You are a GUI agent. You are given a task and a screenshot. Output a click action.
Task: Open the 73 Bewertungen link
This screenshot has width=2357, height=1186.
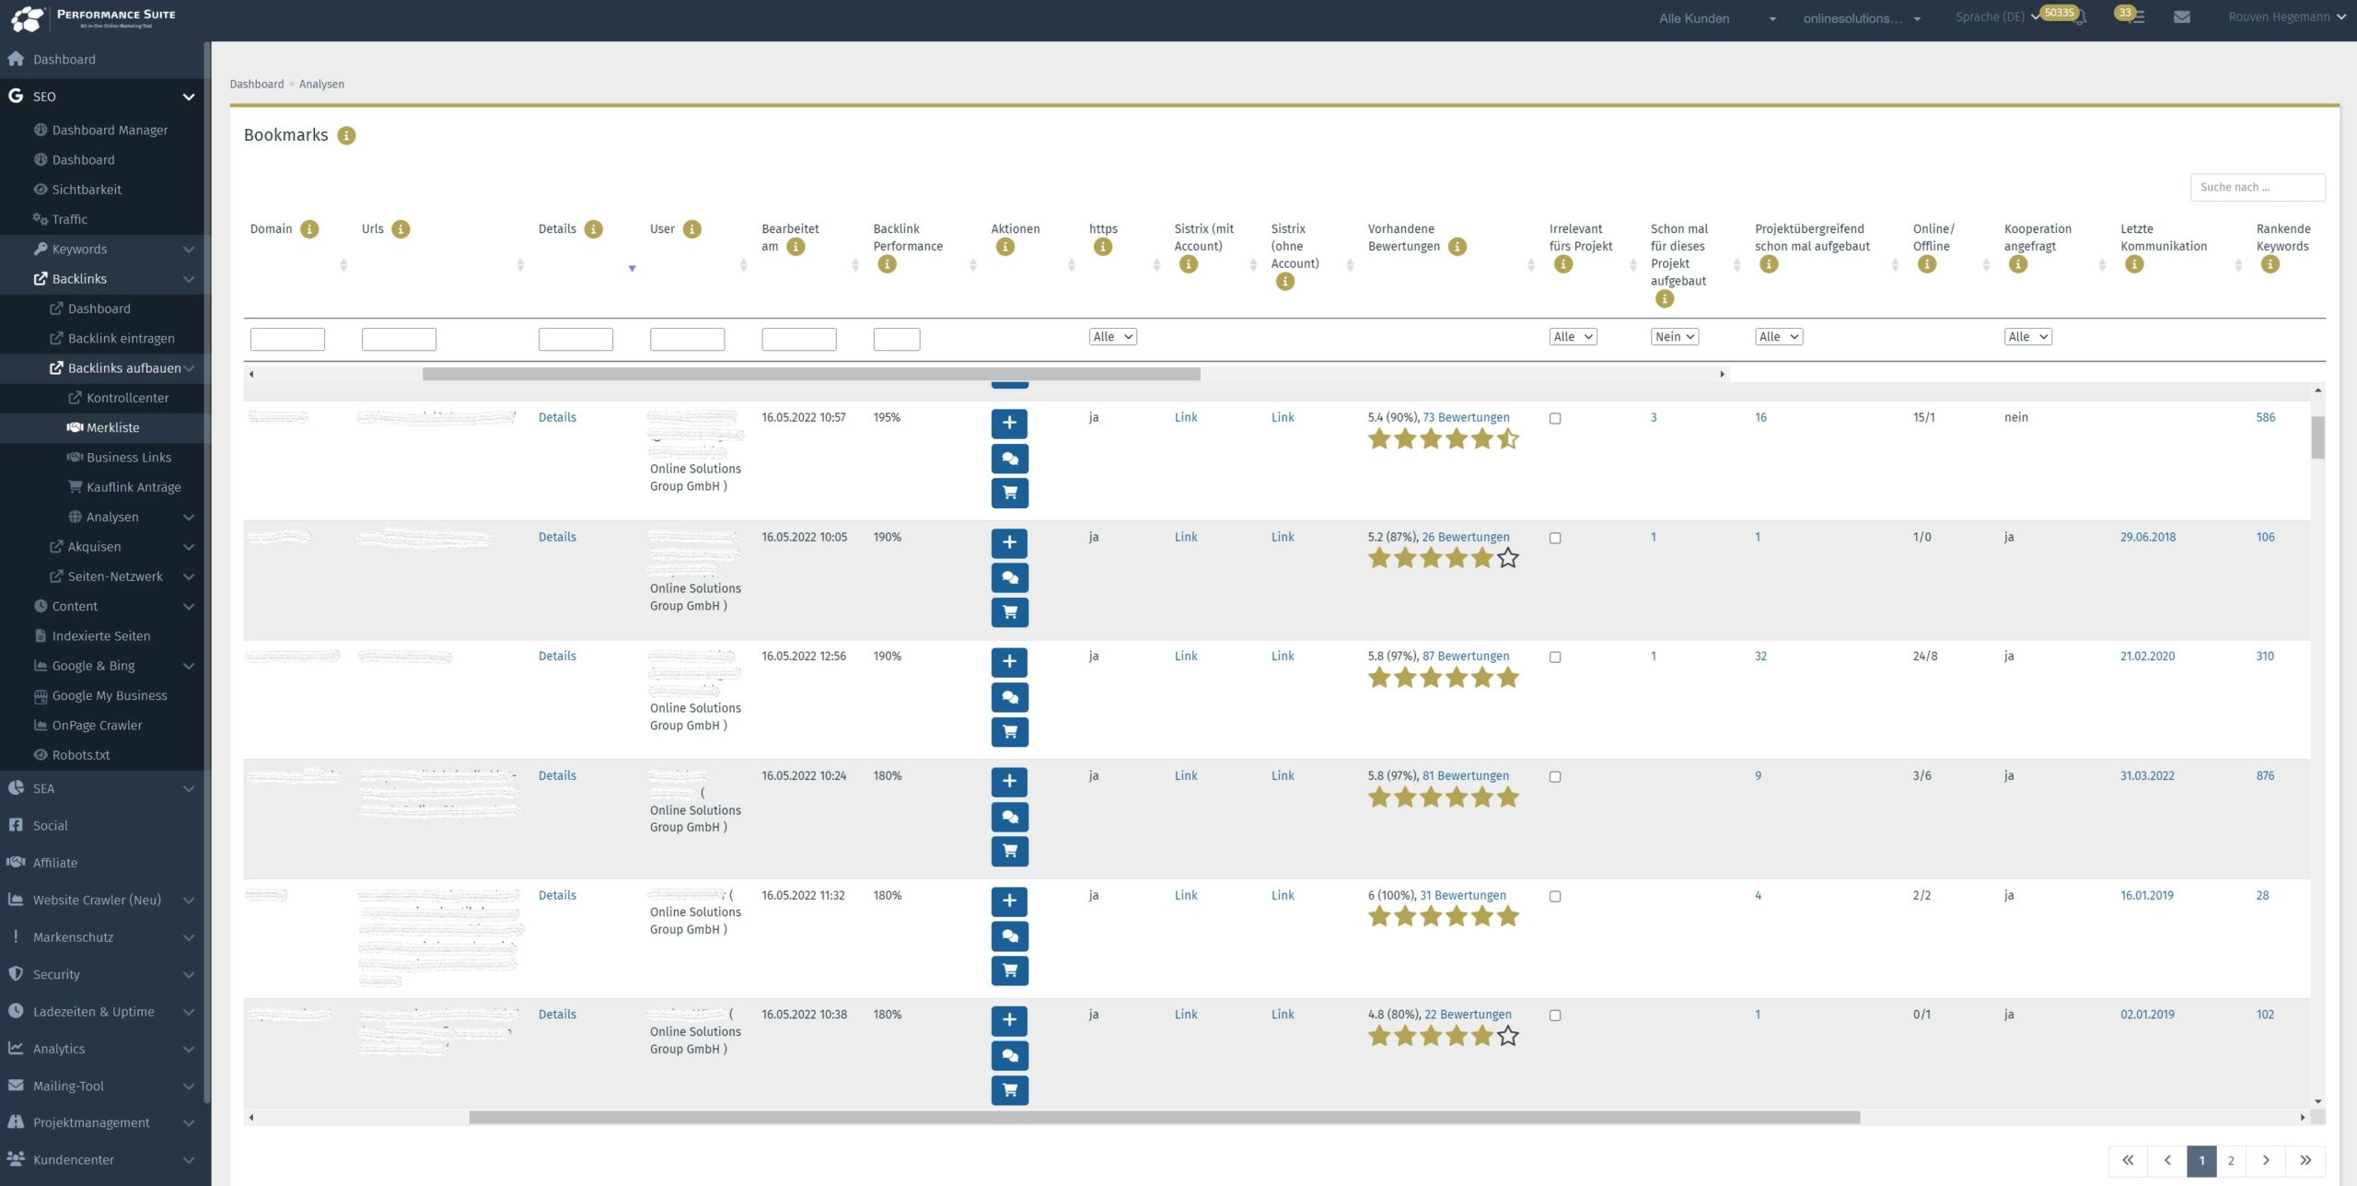[1466, 417]
